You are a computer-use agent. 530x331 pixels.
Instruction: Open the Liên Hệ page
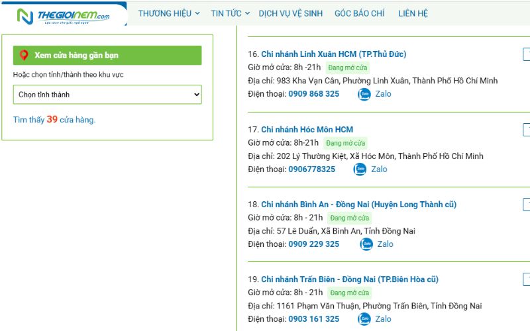tap(413, 13)
